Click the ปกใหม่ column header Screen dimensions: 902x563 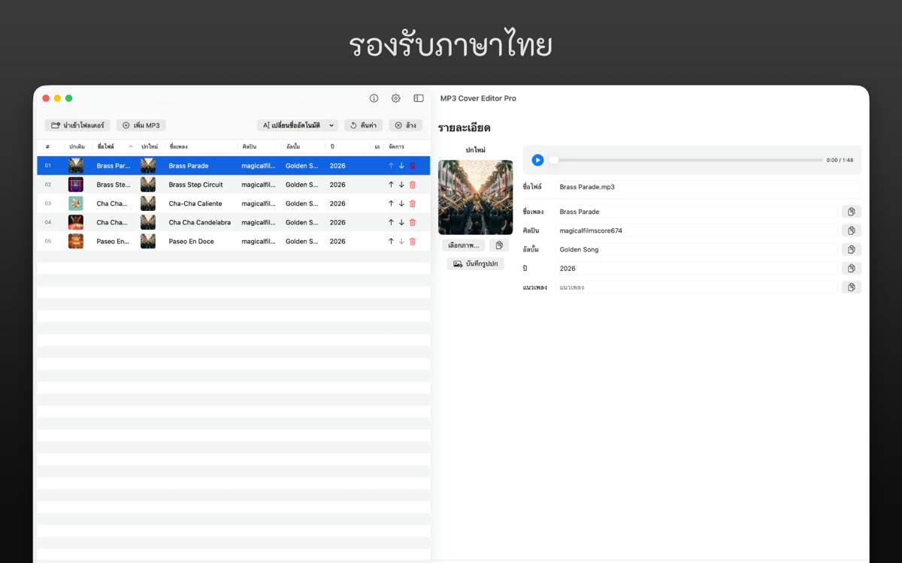pyautogui.click(x=149, y=146)
